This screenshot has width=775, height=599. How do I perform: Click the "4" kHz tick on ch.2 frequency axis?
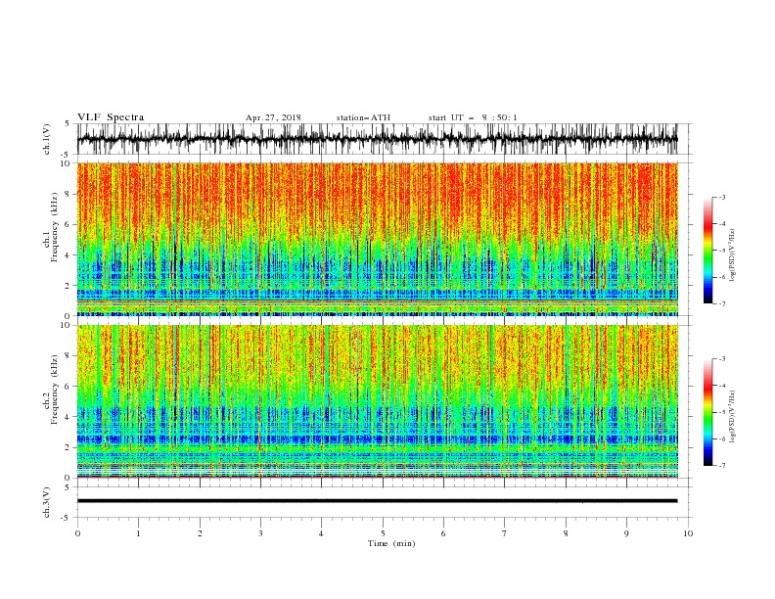(68, 417)
